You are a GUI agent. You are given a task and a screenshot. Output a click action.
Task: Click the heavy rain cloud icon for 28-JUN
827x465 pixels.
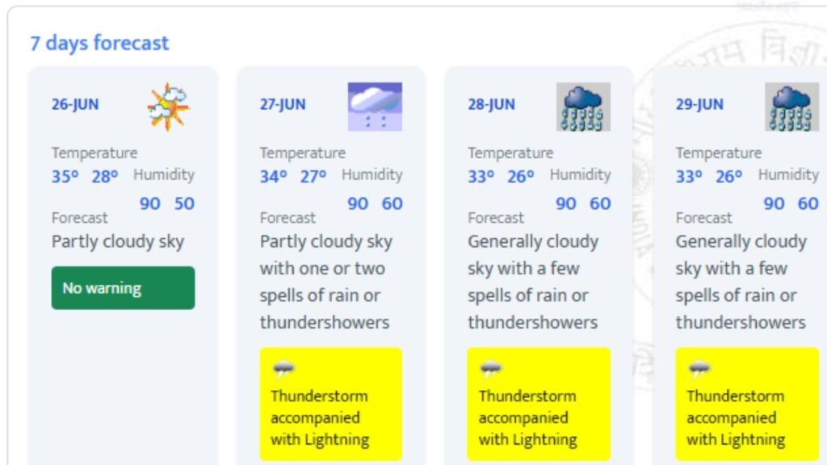[x=583, y=107]
